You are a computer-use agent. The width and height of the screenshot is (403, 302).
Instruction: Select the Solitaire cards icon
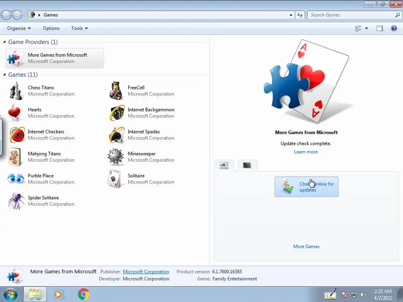coord(115,179)
